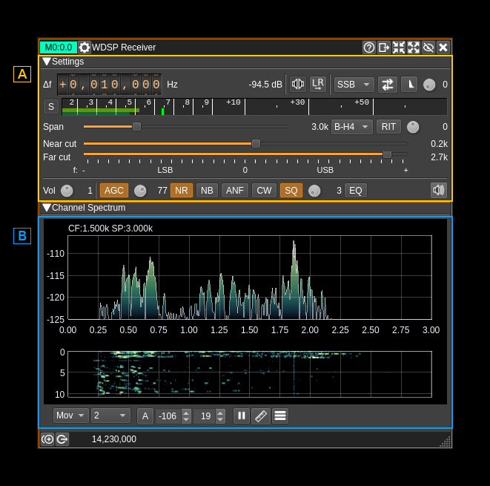This screenshot has height=486, width=490.
Task: Click the window resize grip corner
Action: 445,441
